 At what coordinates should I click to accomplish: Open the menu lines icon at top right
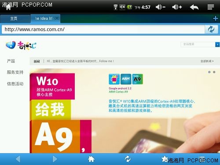point(211,7)
